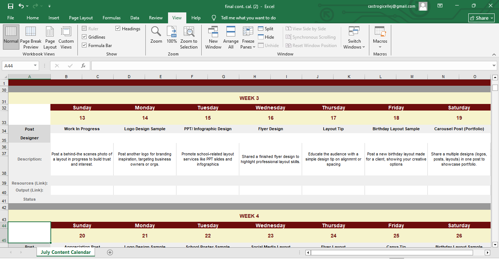Click the date 17 cell under Thursday
Viewport: 499px width, 259px height.
pyautogui.click(x=333, y=118)
